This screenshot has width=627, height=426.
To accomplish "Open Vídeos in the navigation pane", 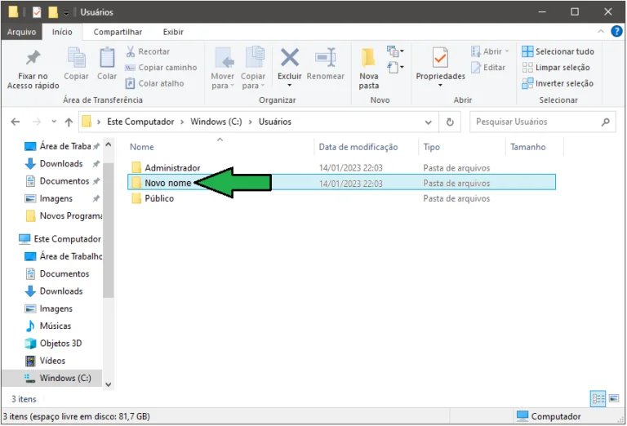I will point(45,361).
